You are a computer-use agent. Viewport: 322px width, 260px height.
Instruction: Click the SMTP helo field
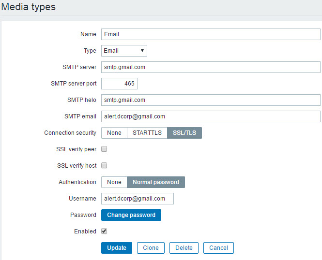[211, 100]
